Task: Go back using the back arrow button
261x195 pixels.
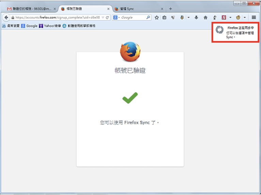Action: tap(6, 17)
